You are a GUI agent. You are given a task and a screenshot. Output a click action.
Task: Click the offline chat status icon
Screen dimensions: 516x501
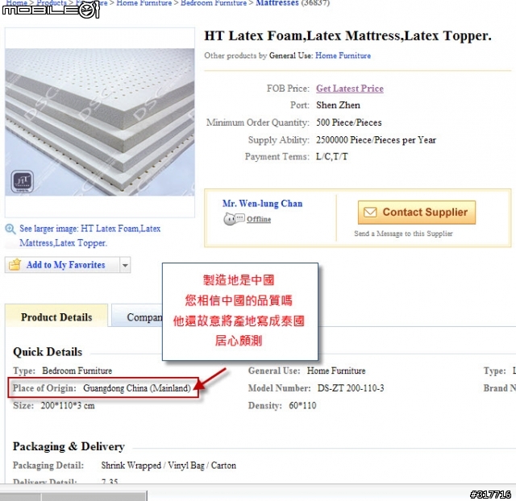(x=234, y=218)
